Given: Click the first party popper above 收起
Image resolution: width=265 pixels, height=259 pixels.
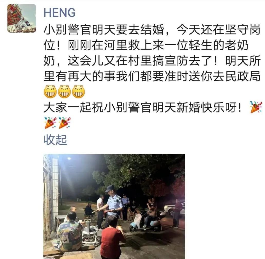Looking at the screenshot, I should coord(50,123).
